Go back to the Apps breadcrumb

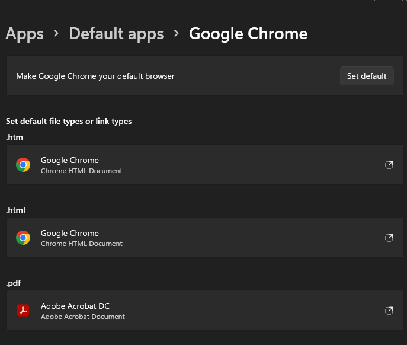[24, 34]
